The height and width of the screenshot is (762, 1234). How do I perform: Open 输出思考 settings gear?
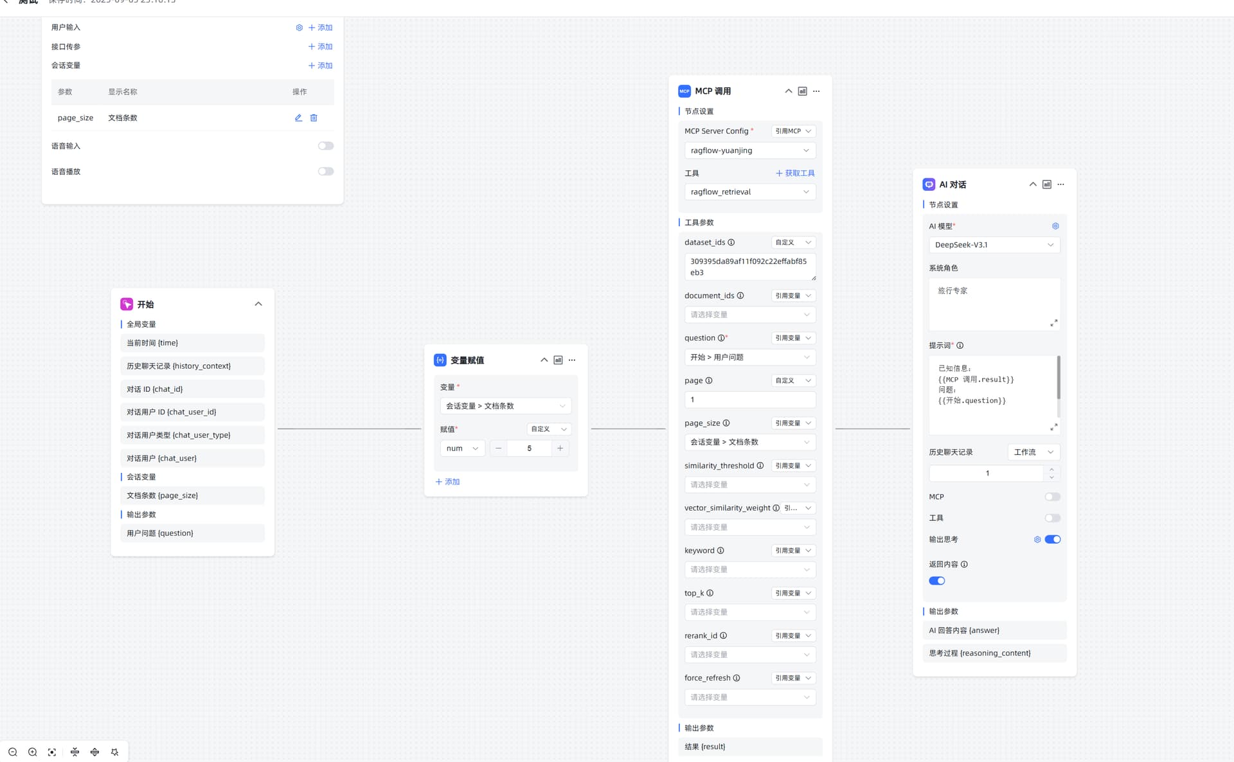click(x=1037, y=540)
